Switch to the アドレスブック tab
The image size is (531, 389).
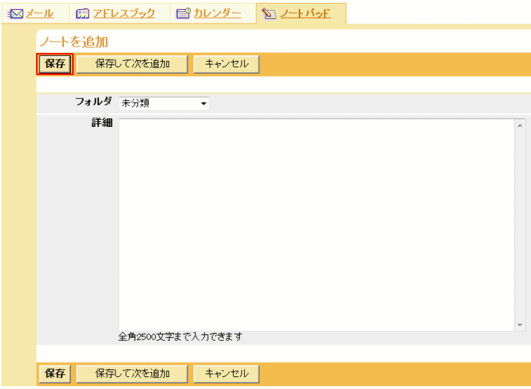[x=124, y=13]
